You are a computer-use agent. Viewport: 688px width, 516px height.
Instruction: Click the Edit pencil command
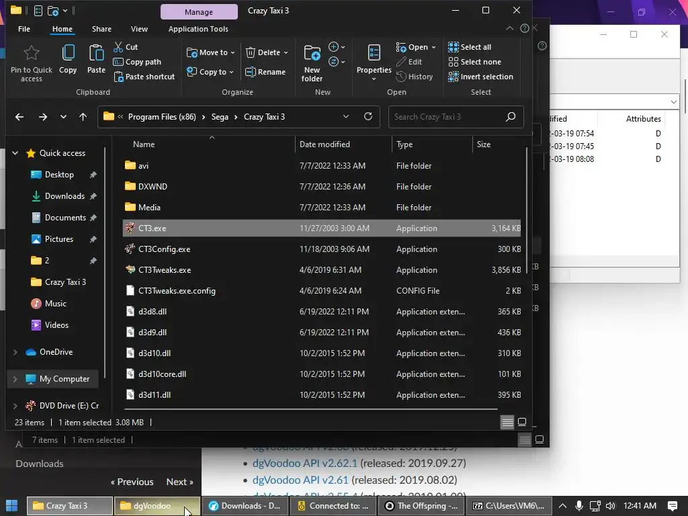pyautogui.click(x=409, y=62)
